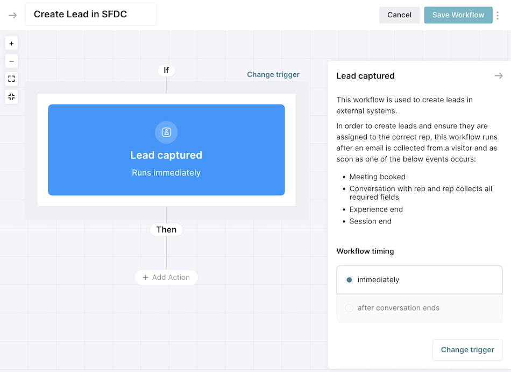This screenshot has height=372, width=511.
Task: Collapse the Lead captured side panel arrow
Action: click(x=498, y=76)
